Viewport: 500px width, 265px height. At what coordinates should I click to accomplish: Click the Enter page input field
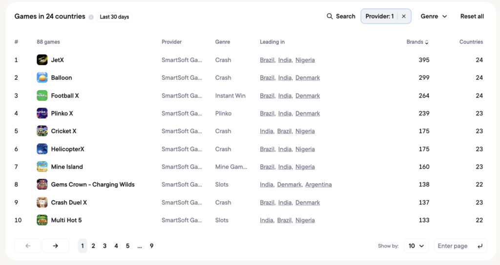pos(460,246)
